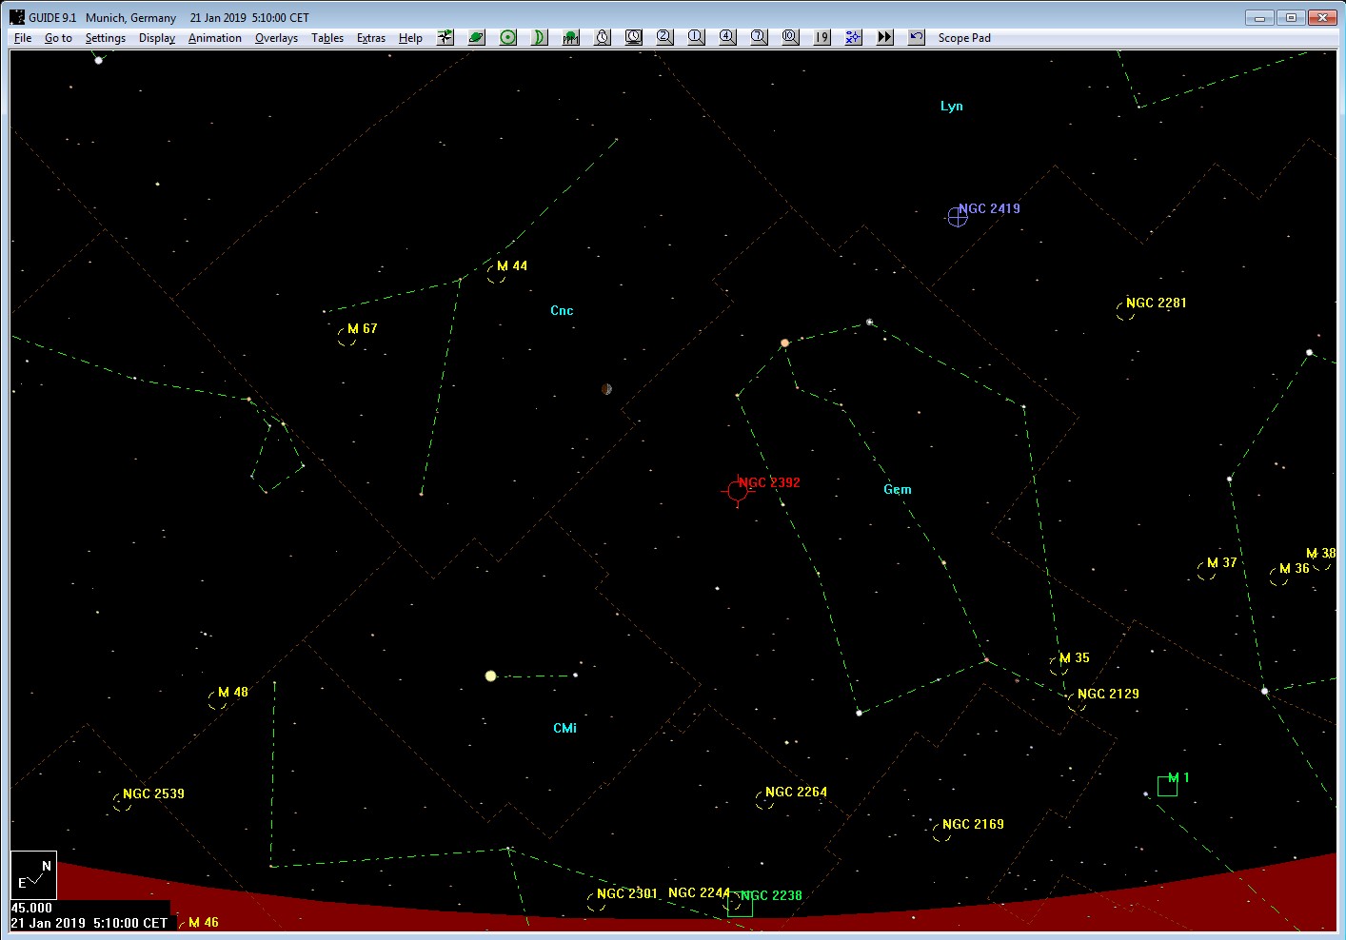Select cluster NGC 2129

(1077, 702)
